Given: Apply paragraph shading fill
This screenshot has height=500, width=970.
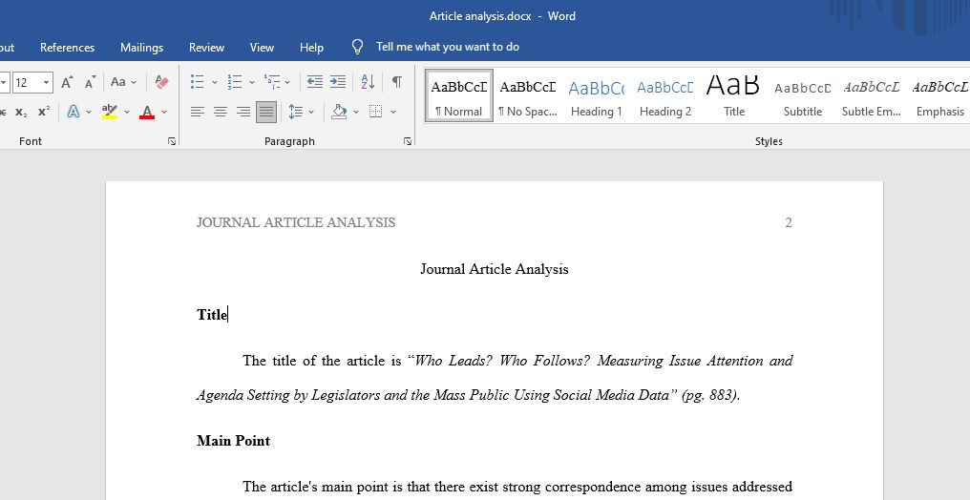Looking at the screenshot, I should [339, 112].
